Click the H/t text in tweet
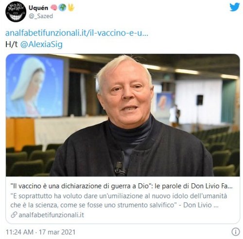243x239 pixels. click(11, 45)
